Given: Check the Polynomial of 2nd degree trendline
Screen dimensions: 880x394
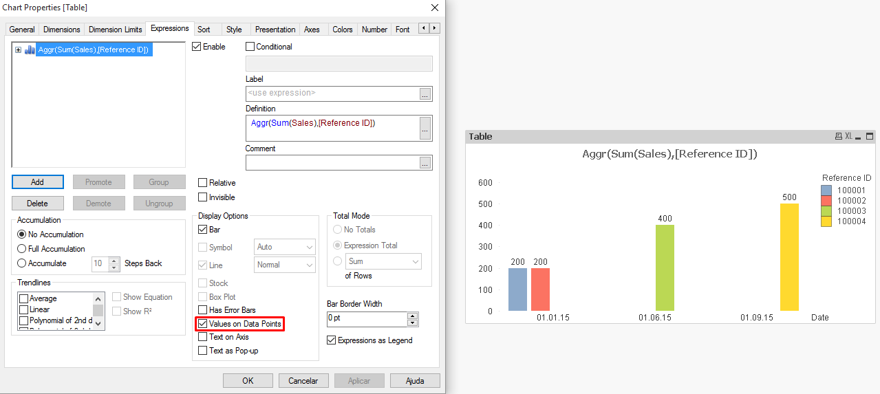Looking at the screenshot, I should tap(24, 320).
